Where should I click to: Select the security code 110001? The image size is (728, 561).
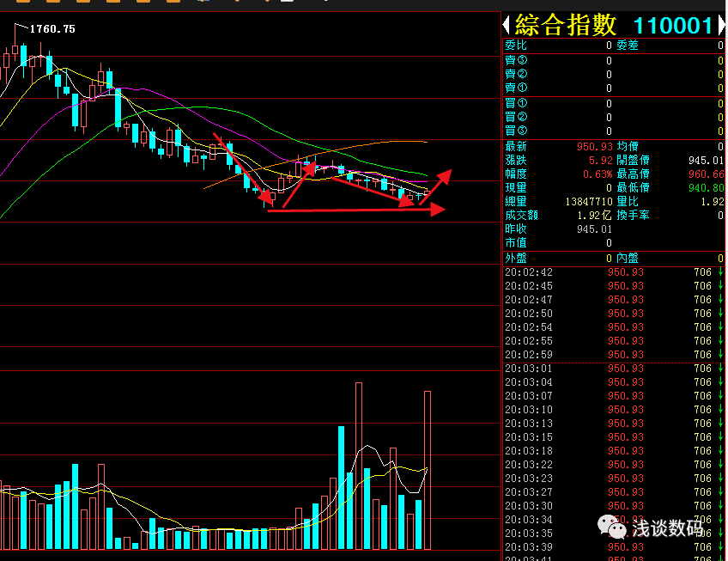(x=673, y=26)
